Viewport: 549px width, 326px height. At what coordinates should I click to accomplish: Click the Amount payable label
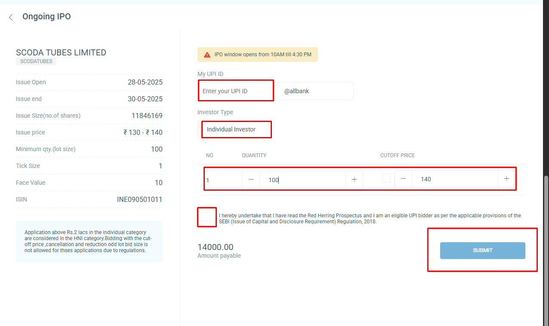tap(219, 256)
